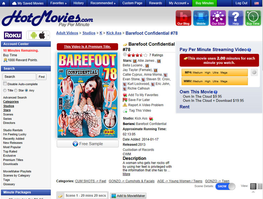The image size is (263, 199).
Task: Open the Scene 1 - 29 mins 29 secs tab
Action: (86, 196)
